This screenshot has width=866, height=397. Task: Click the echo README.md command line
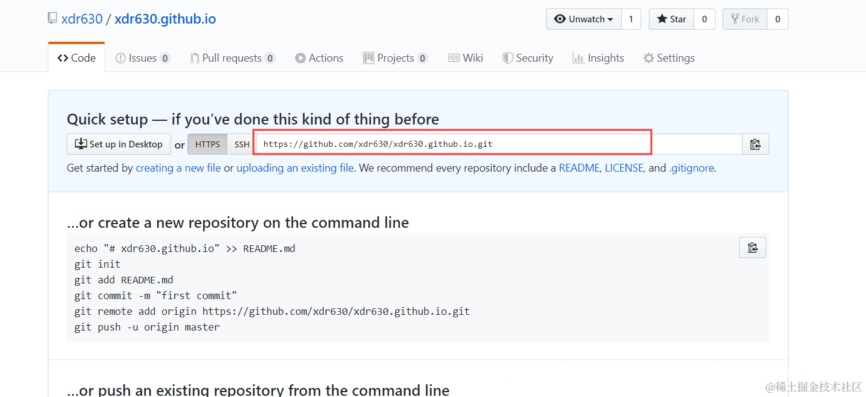[x=185, y=248]
